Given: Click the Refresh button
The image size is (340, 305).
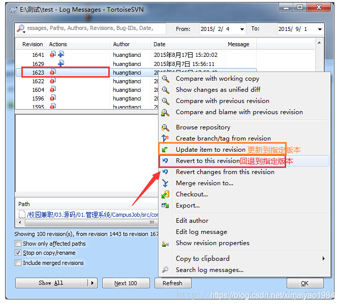Looking at the screenshot, I should (x=173, y=283).
